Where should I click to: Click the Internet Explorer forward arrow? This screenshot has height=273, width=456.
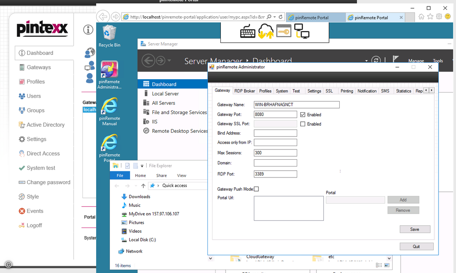(x=115, y=17)
